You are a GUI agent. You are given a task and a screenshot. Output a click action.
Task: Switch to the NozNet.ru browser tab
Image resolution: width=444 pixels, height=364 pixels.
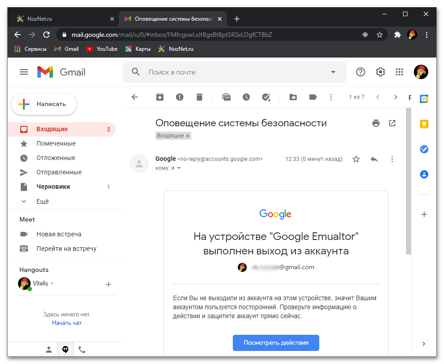[x=63, y=19]
